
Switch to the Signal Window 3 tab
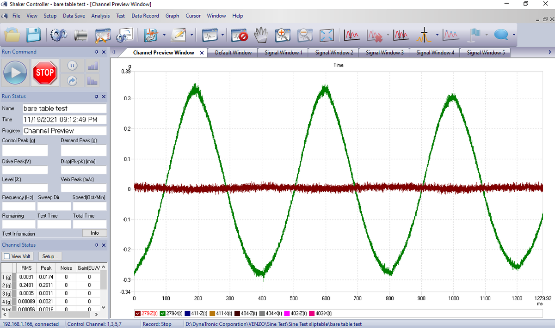coord(385,53)
